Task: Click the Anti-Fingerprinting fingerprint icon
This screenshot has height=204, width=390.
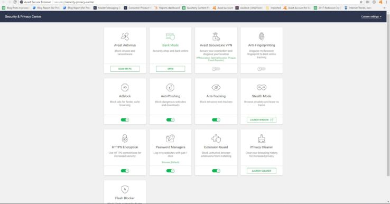Action: click(262, 36)
